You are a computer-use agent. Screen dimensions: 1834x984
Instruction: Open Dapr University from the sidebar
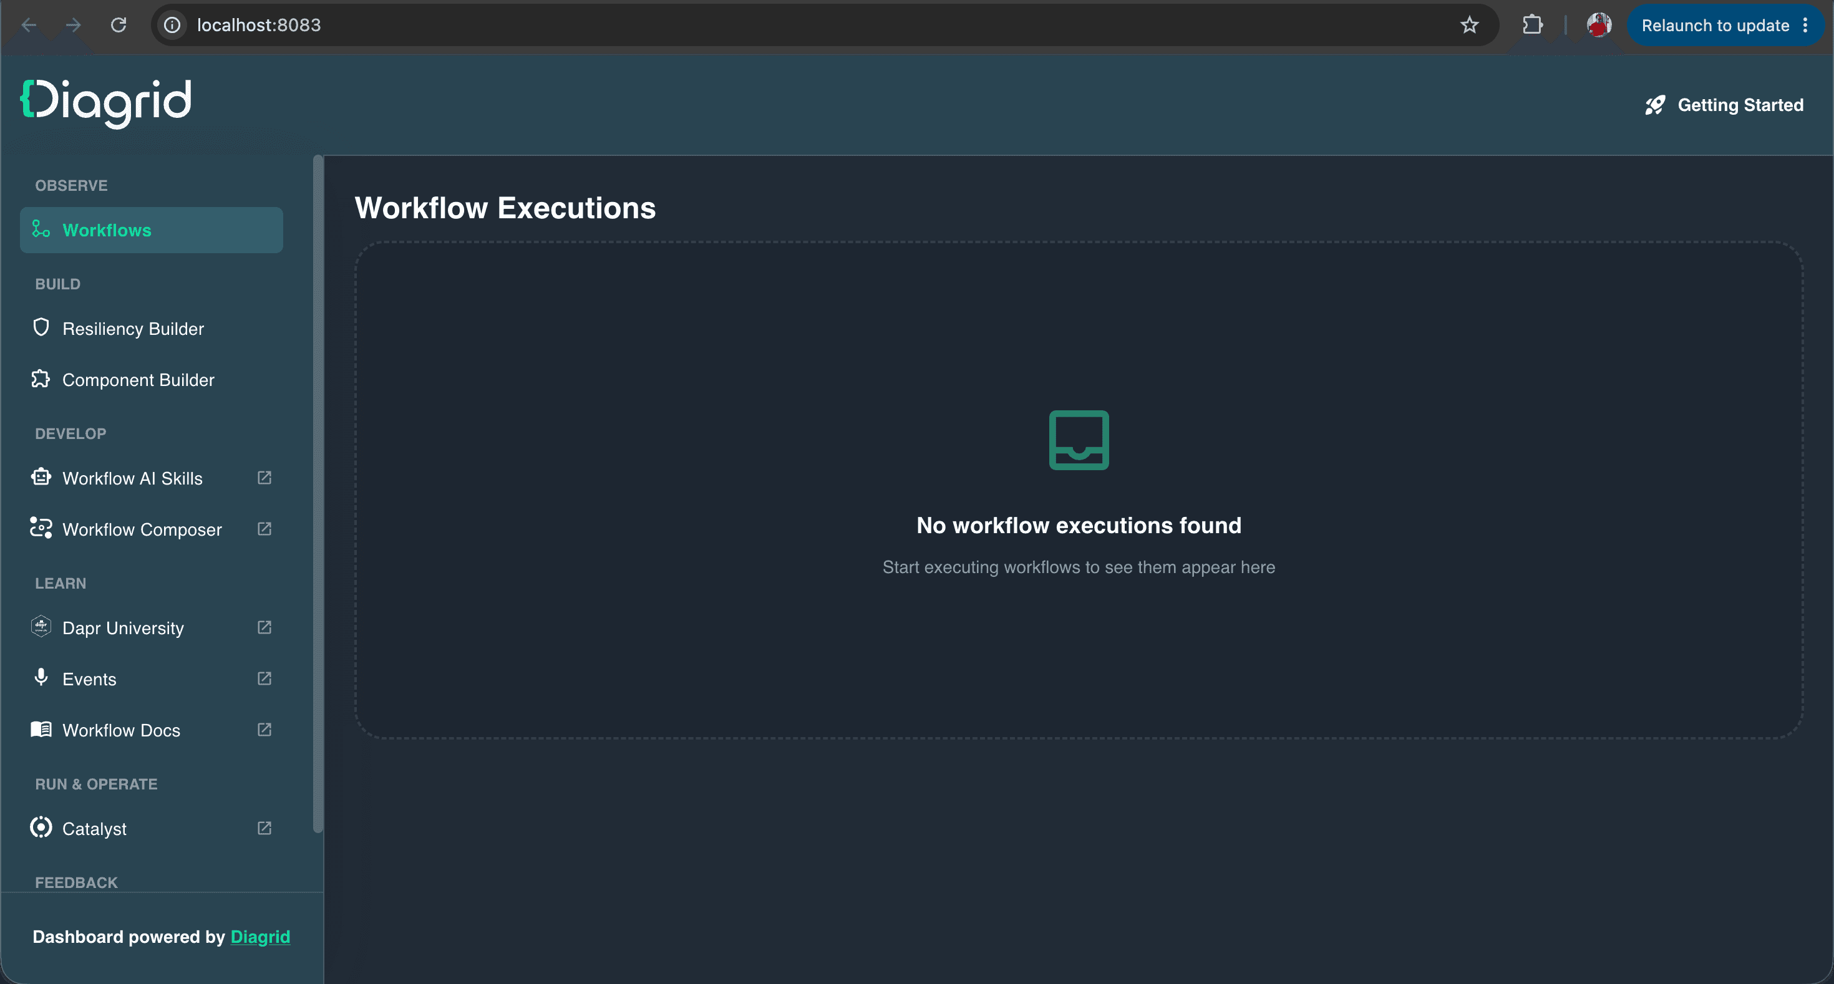(152, 627)
